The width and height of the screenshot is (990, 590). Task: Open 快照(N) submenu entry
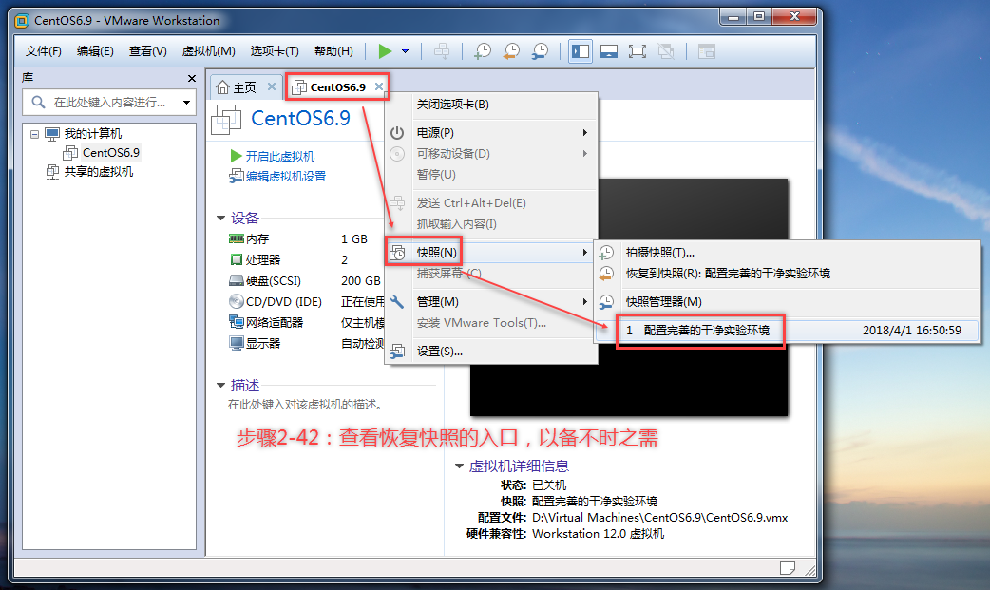point(491,252)
